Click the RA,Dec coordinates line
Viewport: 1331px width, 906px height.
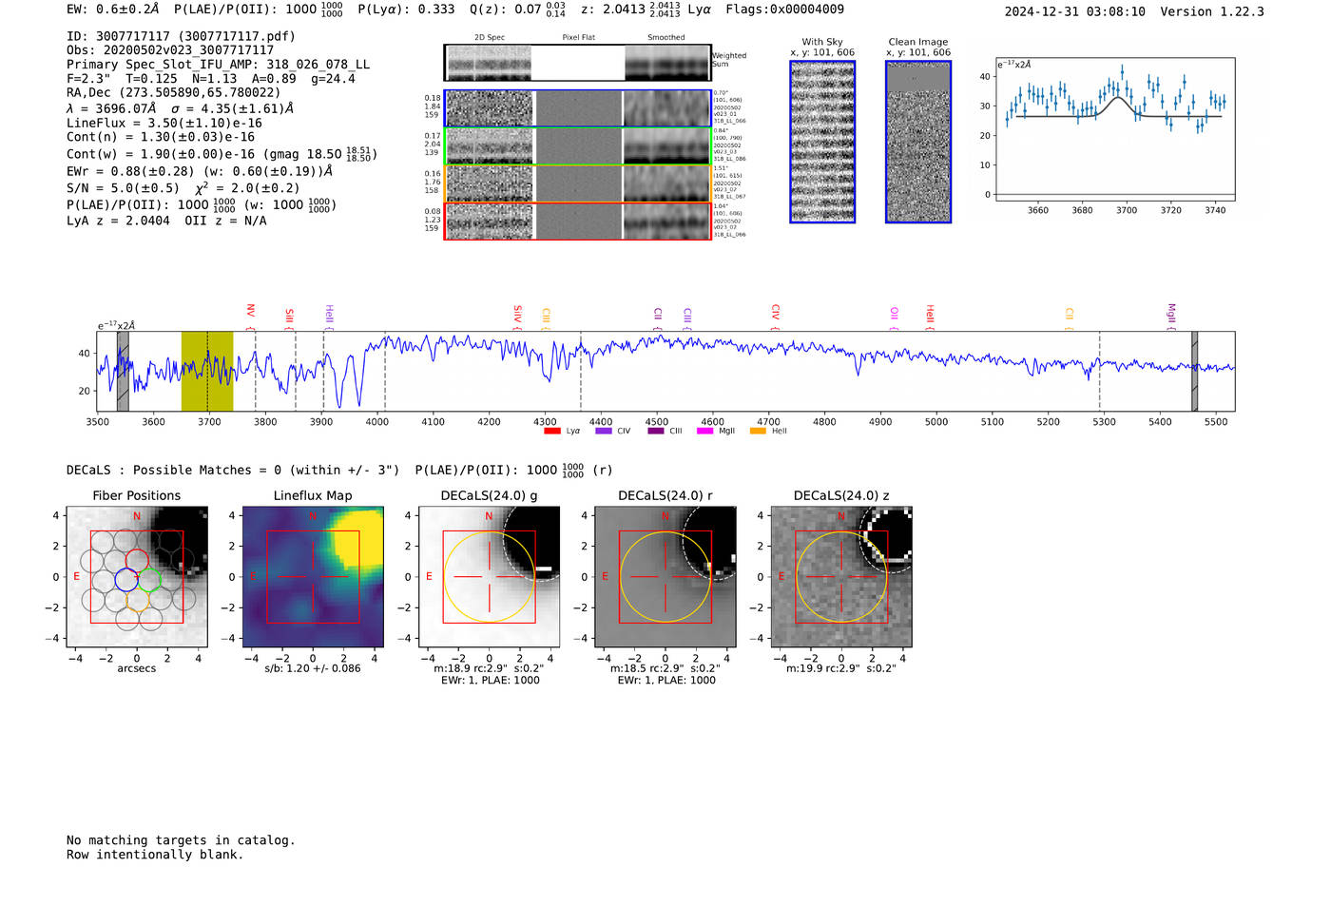(x=174, y=92)
